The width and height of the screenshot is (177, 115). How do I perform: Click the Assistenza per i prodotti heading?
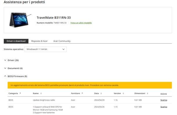(24, 2)
